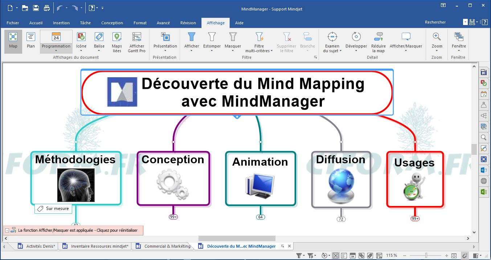The image size is (491, 260).
Task: Expand the Afficher/Masquer dropdown
Action: [406, 51]
